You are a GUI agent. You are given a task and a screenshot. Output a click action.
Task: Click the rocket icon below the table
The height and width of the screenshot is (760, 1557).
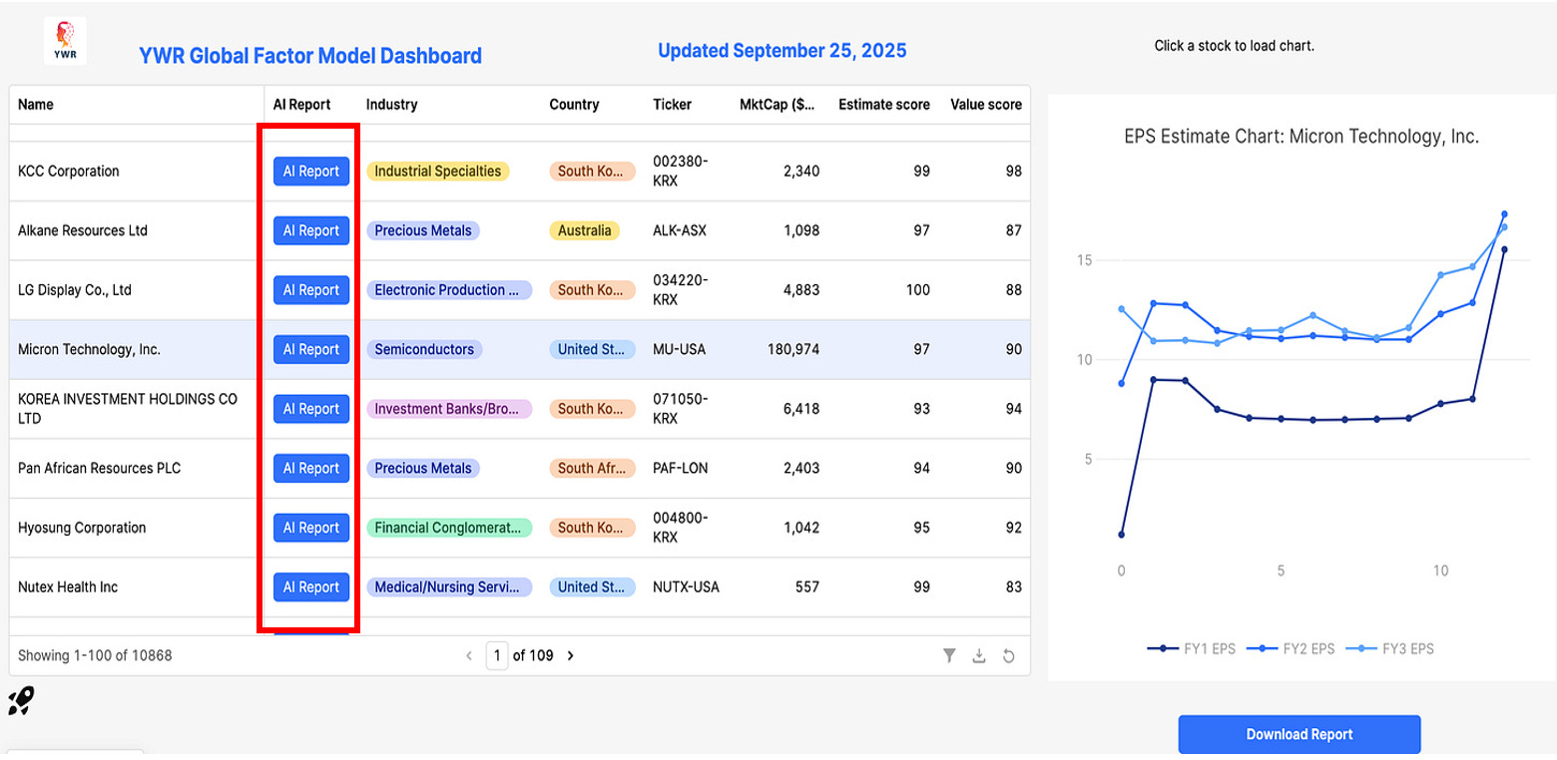point(21,701)
